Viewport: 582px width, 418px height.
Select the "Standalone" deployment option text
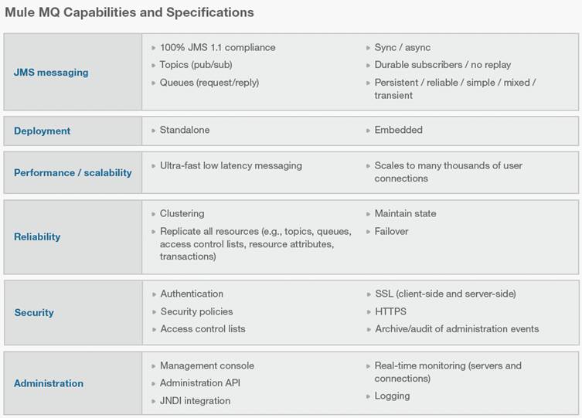click(185, 130)
